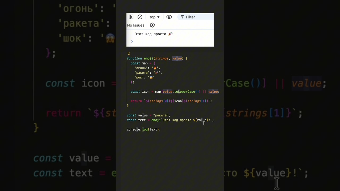The width and height of the screenshot is (340, 191).
Task: Click the lightbulb code action icon
Action: tap(129, 54)
